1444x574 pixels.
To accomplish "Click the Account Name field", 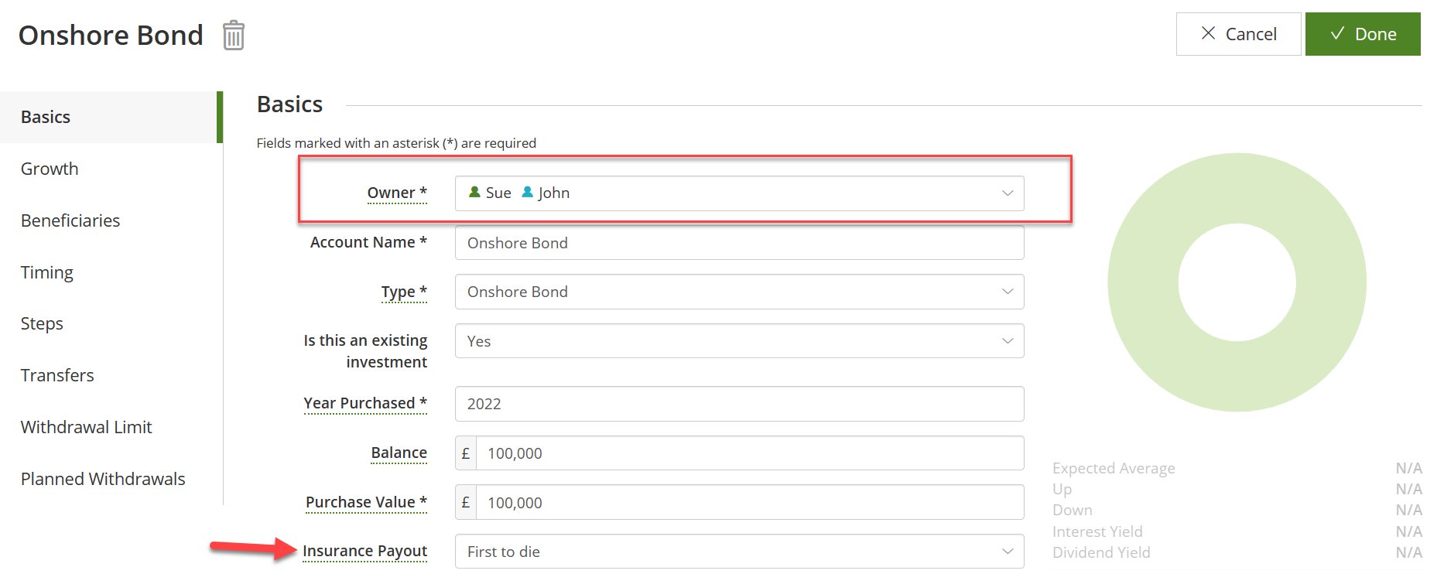I will pyautogui.click(x=739, y=243).
